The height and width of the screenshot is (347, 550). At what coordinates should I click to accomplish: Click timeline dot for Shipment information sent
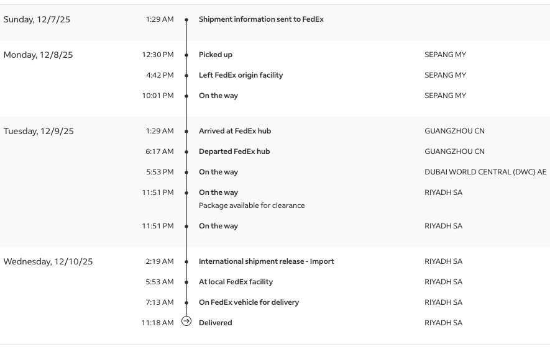click(x=186, y=20)
